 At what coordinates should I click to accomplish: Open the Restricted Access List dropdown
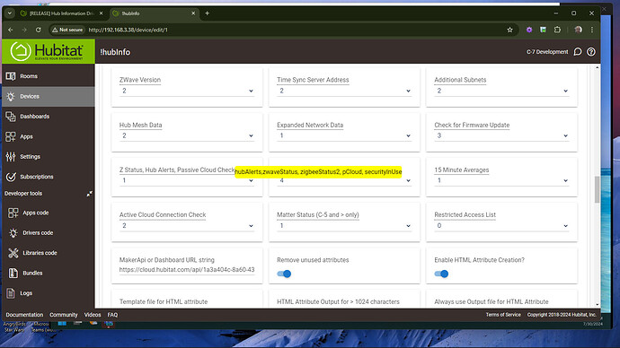click(x=501, y=226)
